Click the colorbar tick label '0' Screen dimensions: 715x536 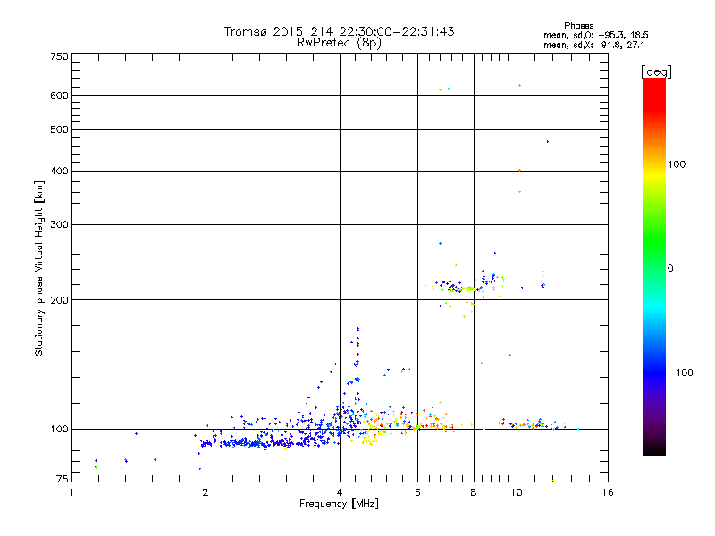click(x=670, y=269)
